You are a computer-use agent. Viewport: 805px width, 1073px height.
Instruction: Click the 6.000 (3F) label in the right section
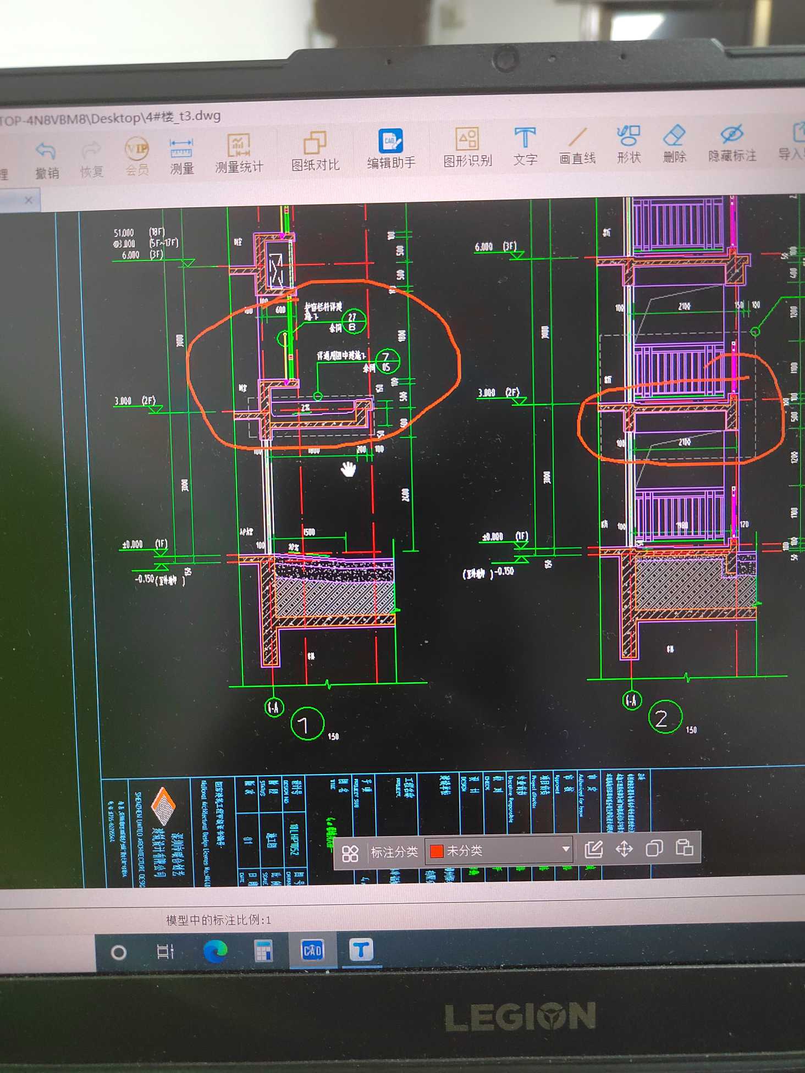495,247
